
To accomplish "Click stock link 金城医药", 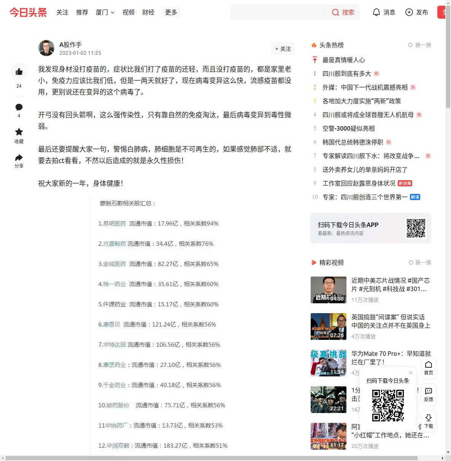I will 114,264.
